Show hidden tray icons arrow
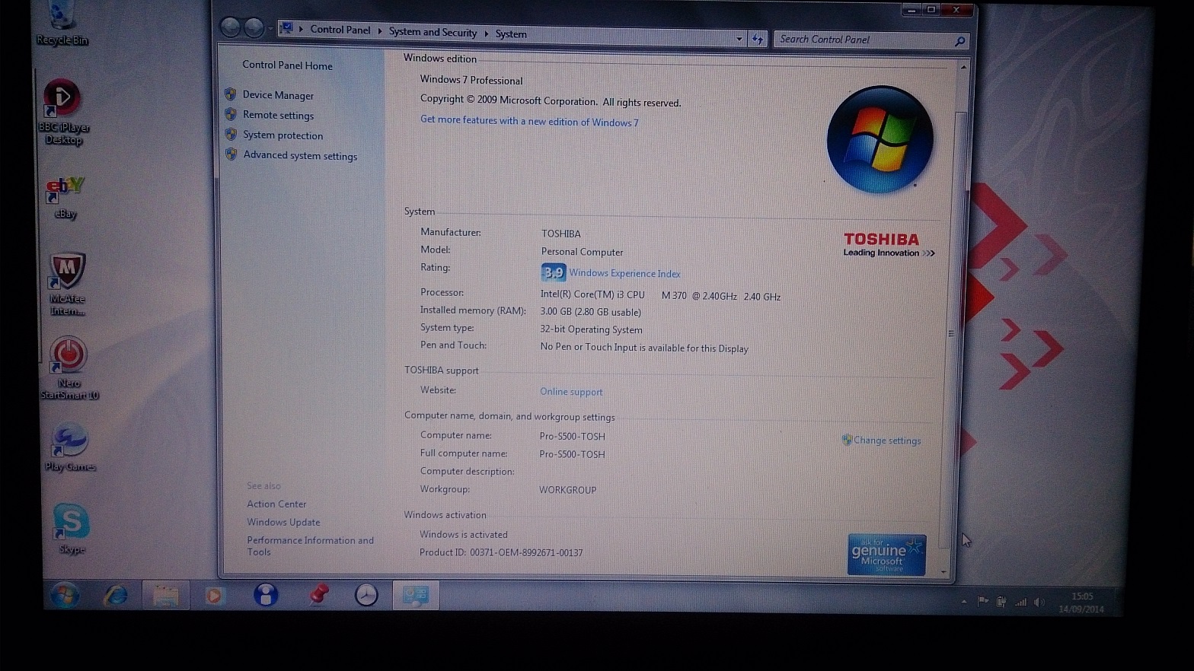This screenshot has width=1194, height=671. 964,602
